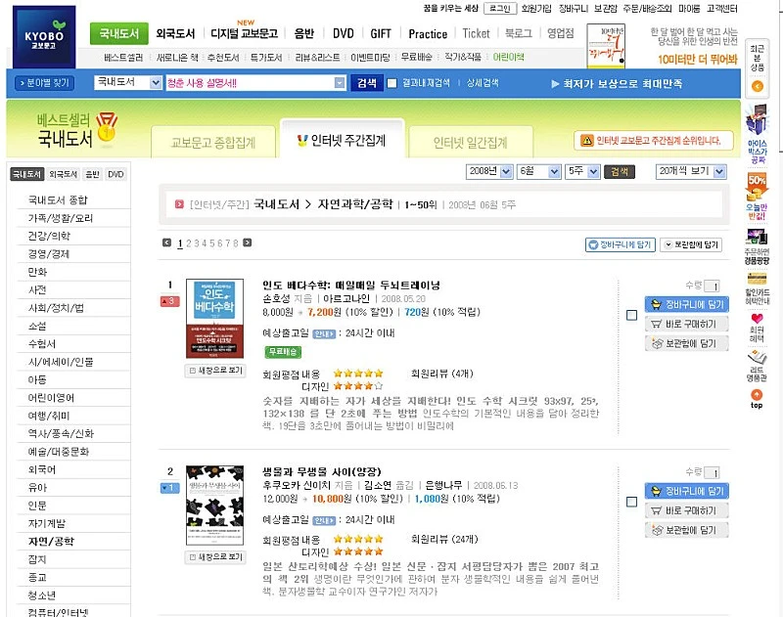Open the 20개씩 보기 dropdown
783x617 pixels.
pyautogui.click(x=691, y=171)
